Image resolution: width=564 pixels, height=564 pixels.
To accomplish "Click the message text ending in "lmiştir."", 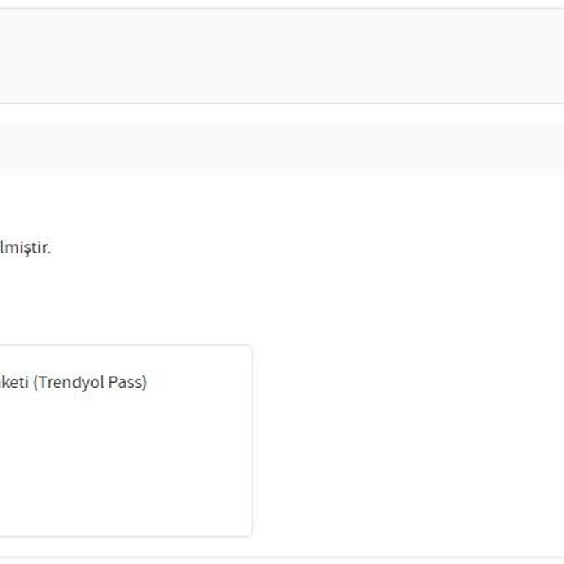I will point(25,247).
